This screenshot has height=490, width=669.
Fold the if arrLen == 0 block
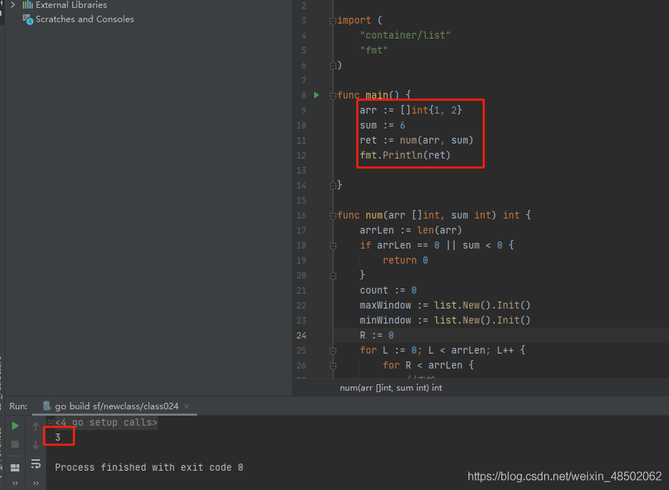pyautogui.click(x=333, y=246)
